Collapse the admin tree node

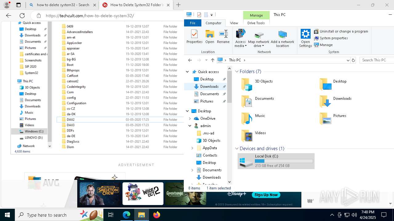click(190, 126)
